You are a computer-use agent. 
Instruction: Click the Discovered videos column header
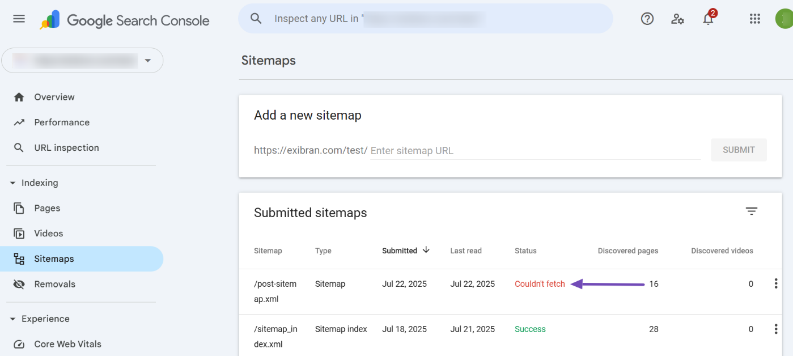pos(722,251)
